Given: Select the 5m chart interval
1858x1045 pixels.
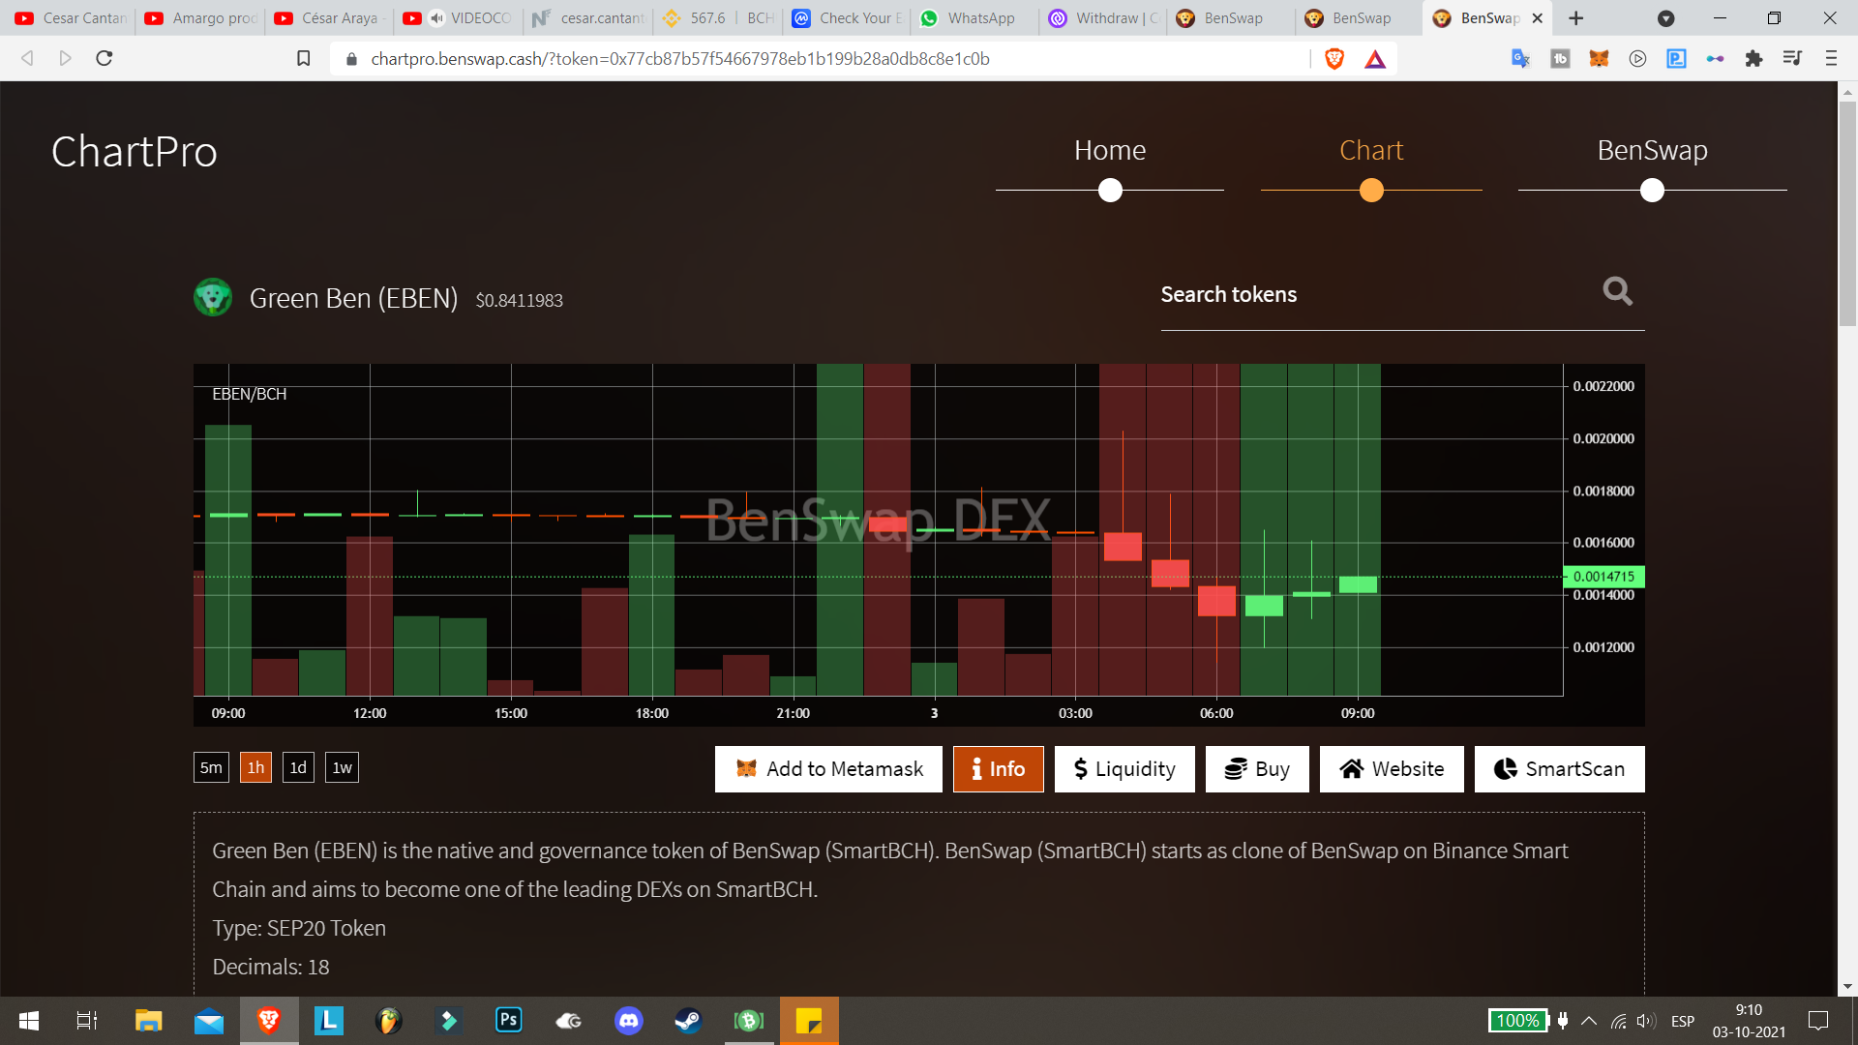Looking at the screenshot, I should pos(211,767).
